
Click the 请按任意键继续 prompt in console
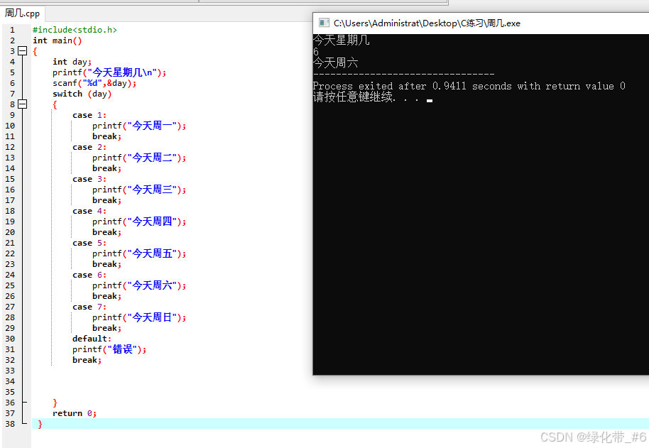point(366,97)
